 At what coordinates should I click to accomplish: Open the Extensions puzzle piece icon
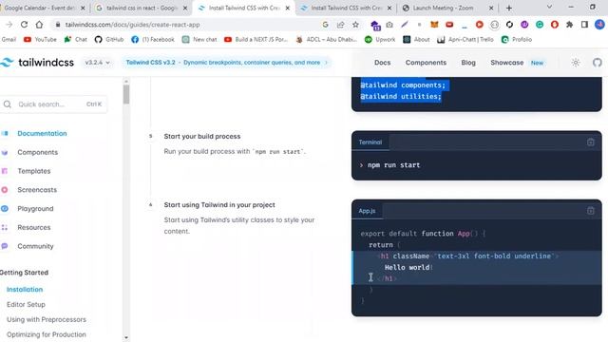click(570, 25)
